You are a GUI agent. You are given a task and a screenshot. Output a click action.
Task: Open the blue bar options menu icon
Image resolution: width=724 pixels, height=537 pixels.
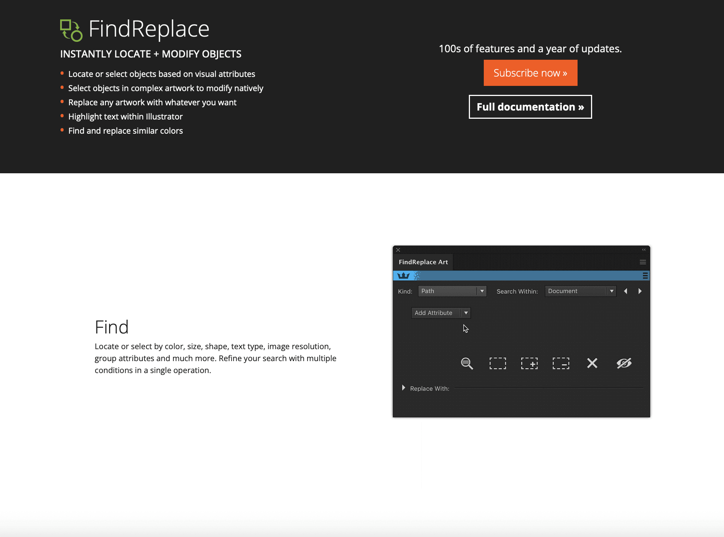(x=645, y=276)
